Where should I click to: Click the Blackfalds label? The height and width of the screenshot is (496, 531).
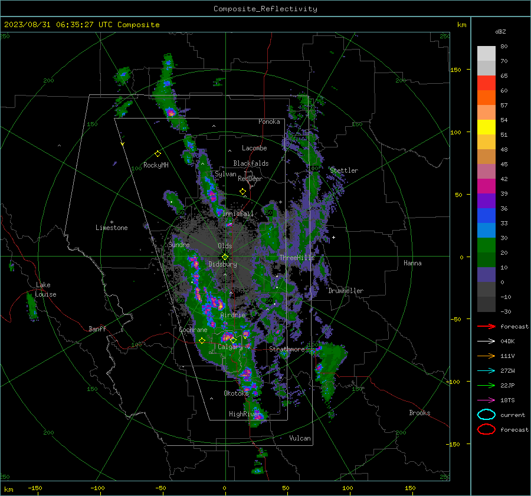tap(251, 163)
